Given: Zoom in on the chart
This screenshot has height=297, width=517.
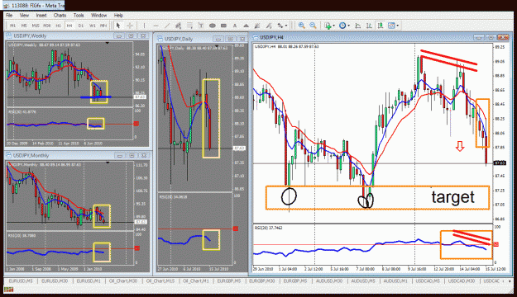Looking at the screenshot, I should click(x=301, y=26).
